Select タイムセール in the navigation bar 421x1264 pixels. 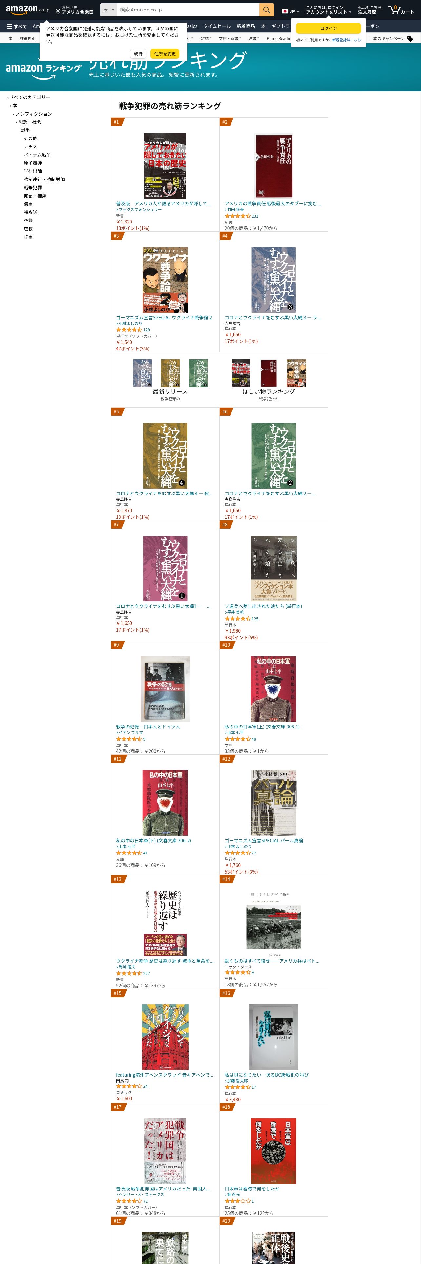point(217,27)
